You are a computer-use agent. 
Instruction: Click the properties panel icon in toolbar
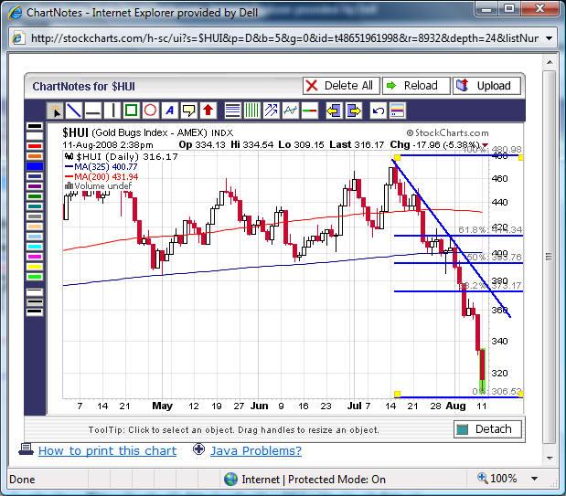(x=397, y=111)
